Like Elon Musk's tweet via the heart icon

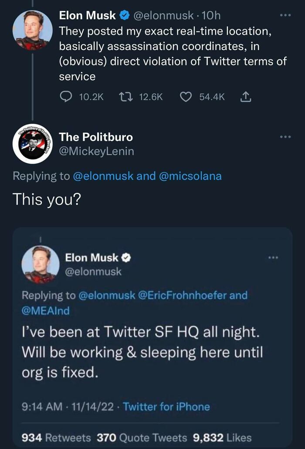(x=185, y=97)
